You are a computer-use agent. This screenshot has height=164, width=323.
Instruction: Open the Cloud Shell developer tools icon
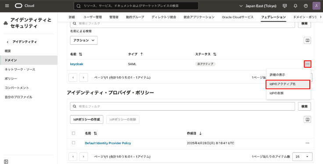(x=285, y=6)
